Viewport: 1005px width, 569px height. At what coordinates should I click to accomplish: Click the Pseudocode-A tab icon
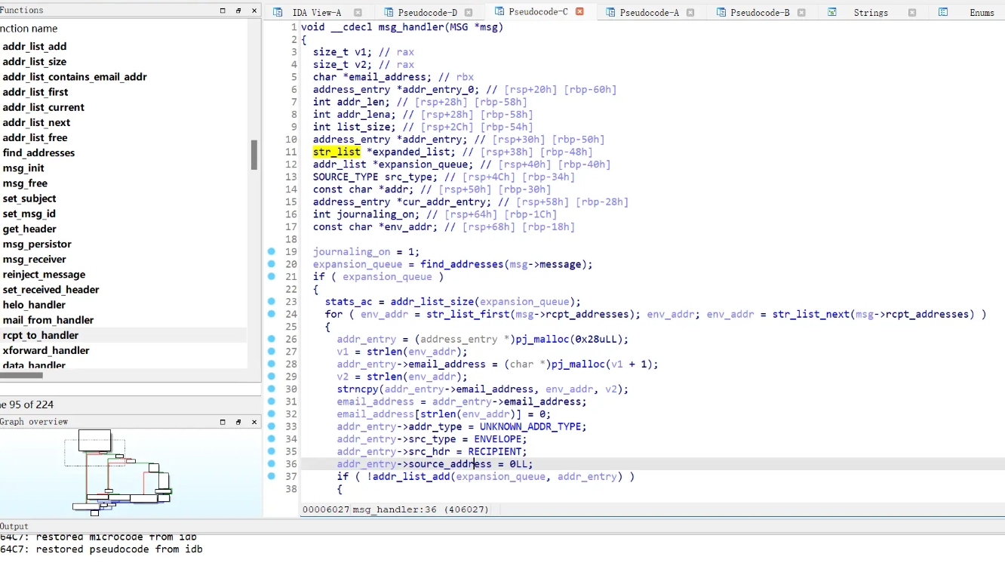point(610,13)
